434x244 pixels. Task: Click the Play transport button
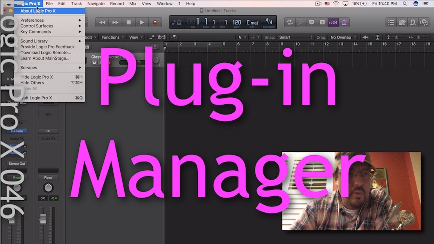click(x=142, y=23)
